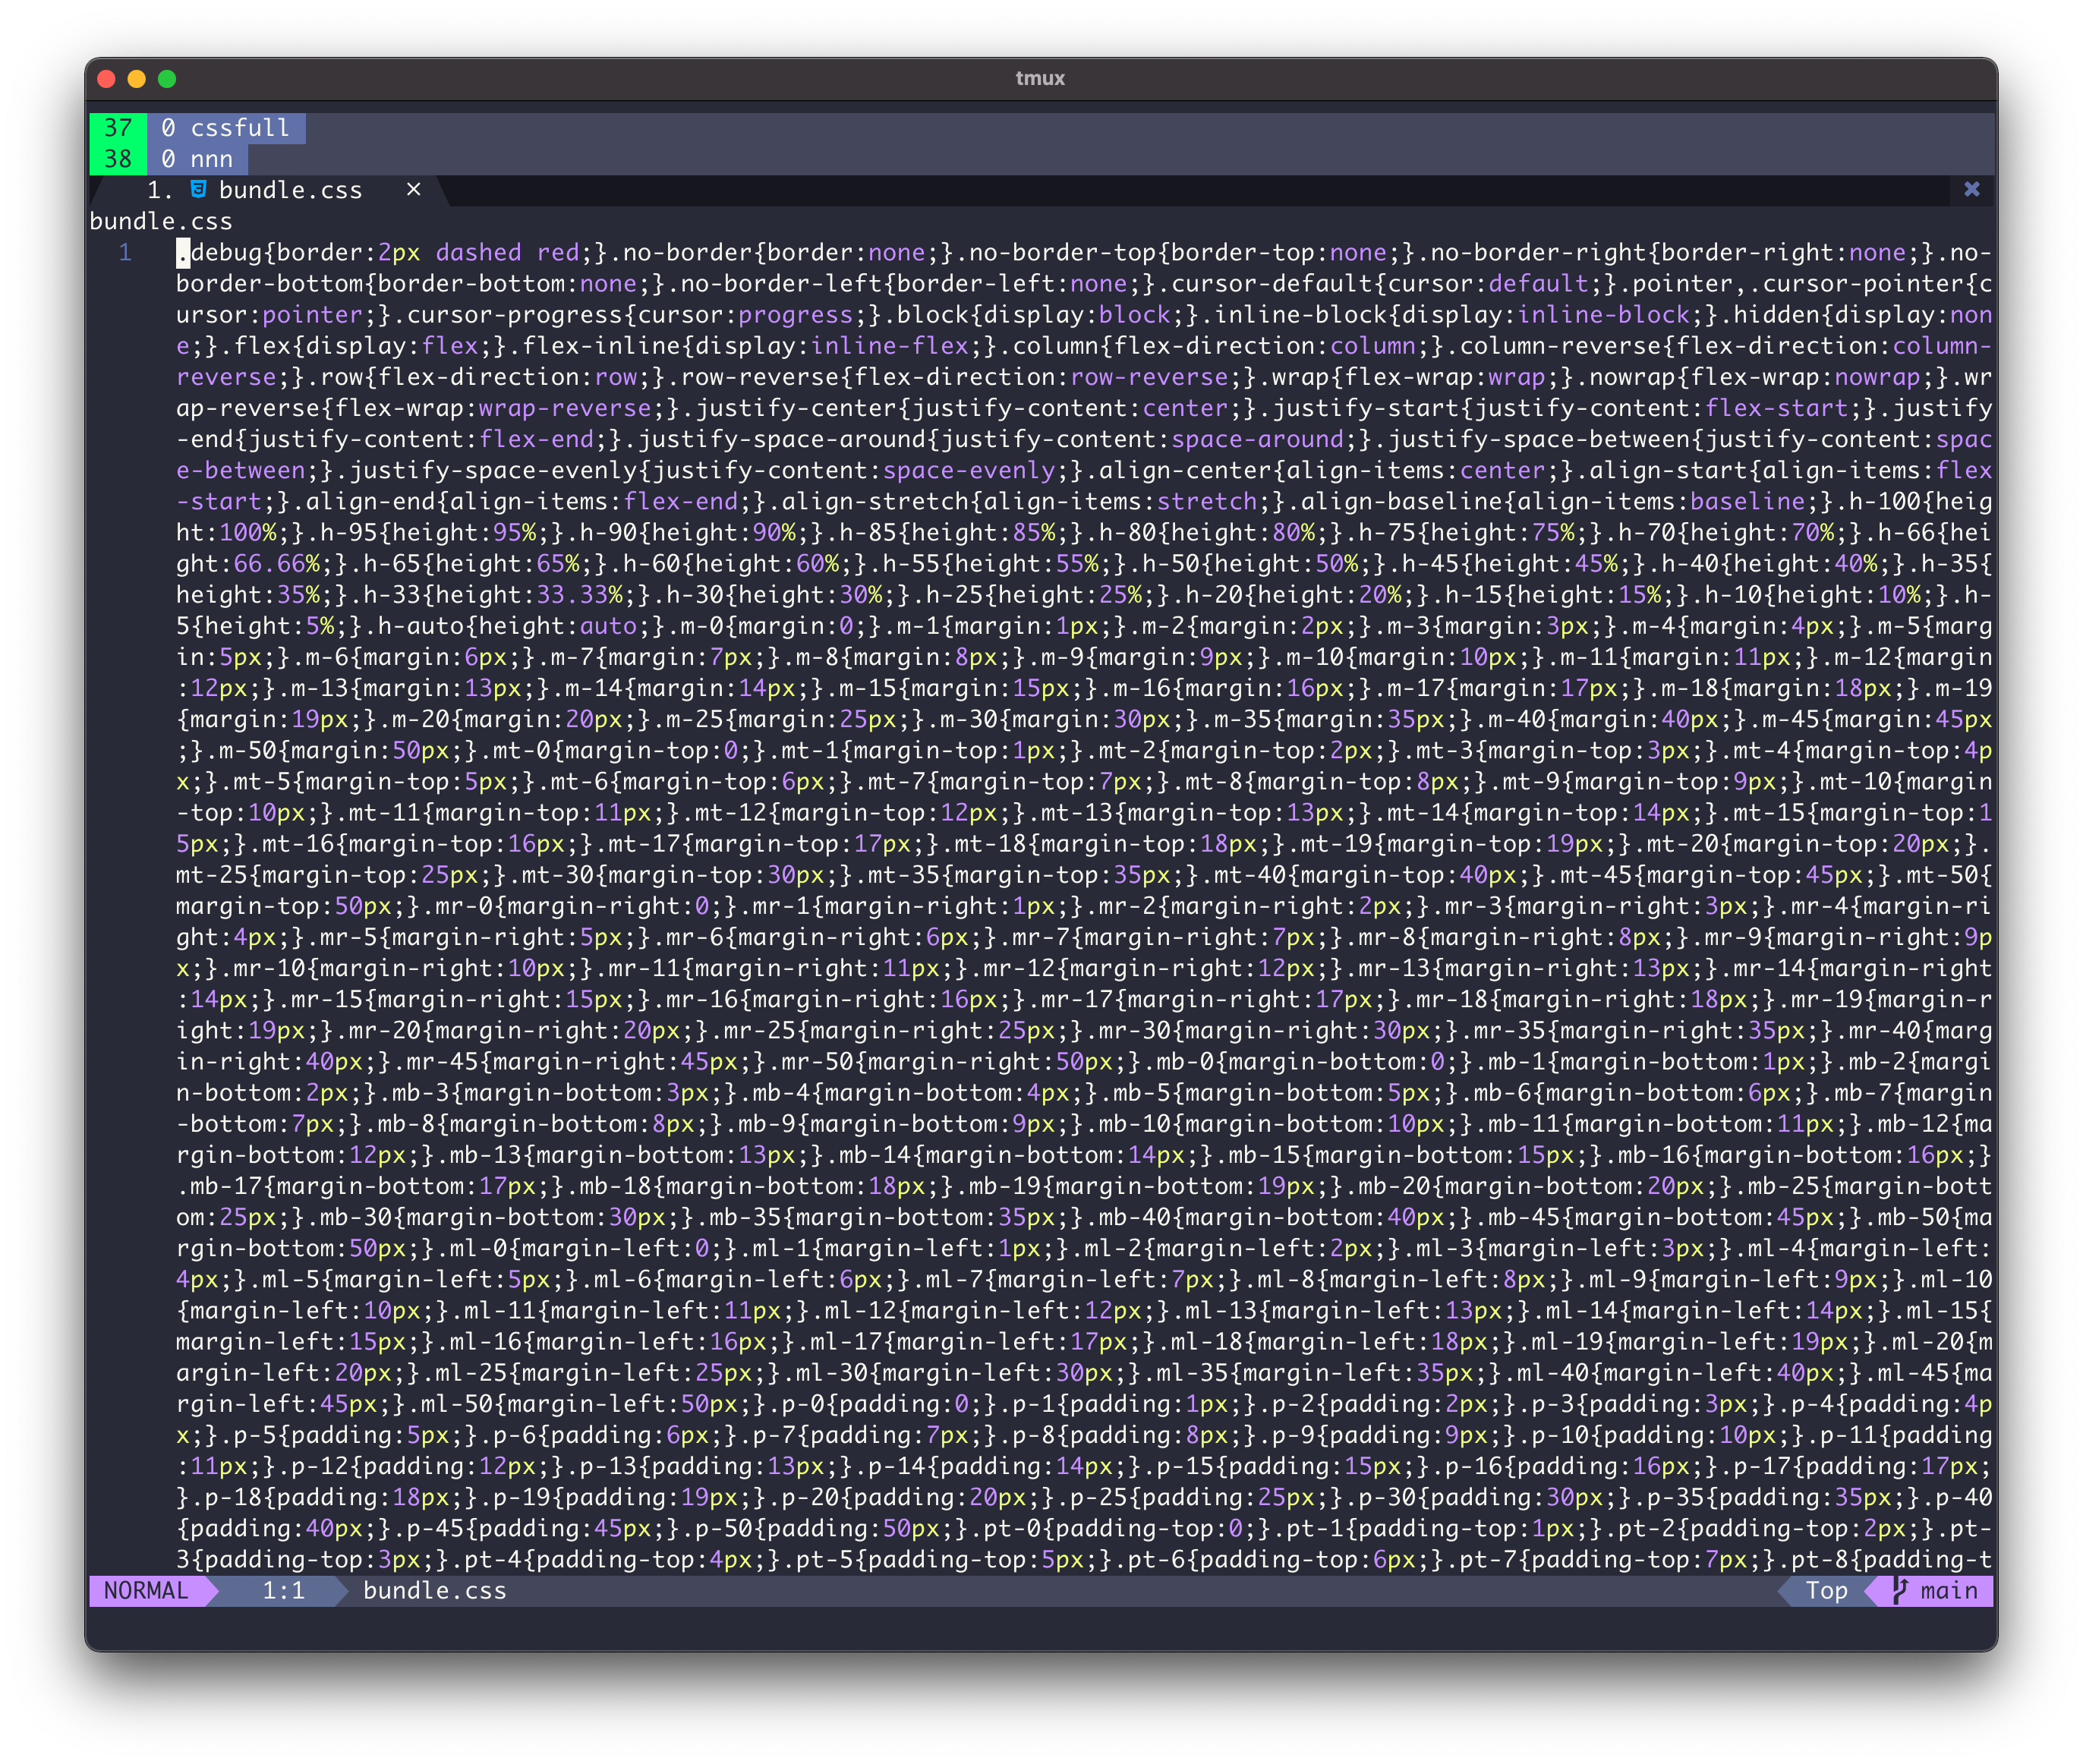Click the bundle.css winbar label above code
Image resolution: width=2083 pixels, height=1764 pixels.
tap(161, 221)
